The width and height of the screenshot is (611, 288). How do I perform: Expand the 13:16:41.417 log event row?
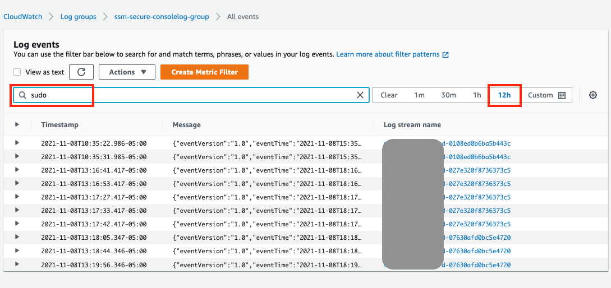(17, 170)
